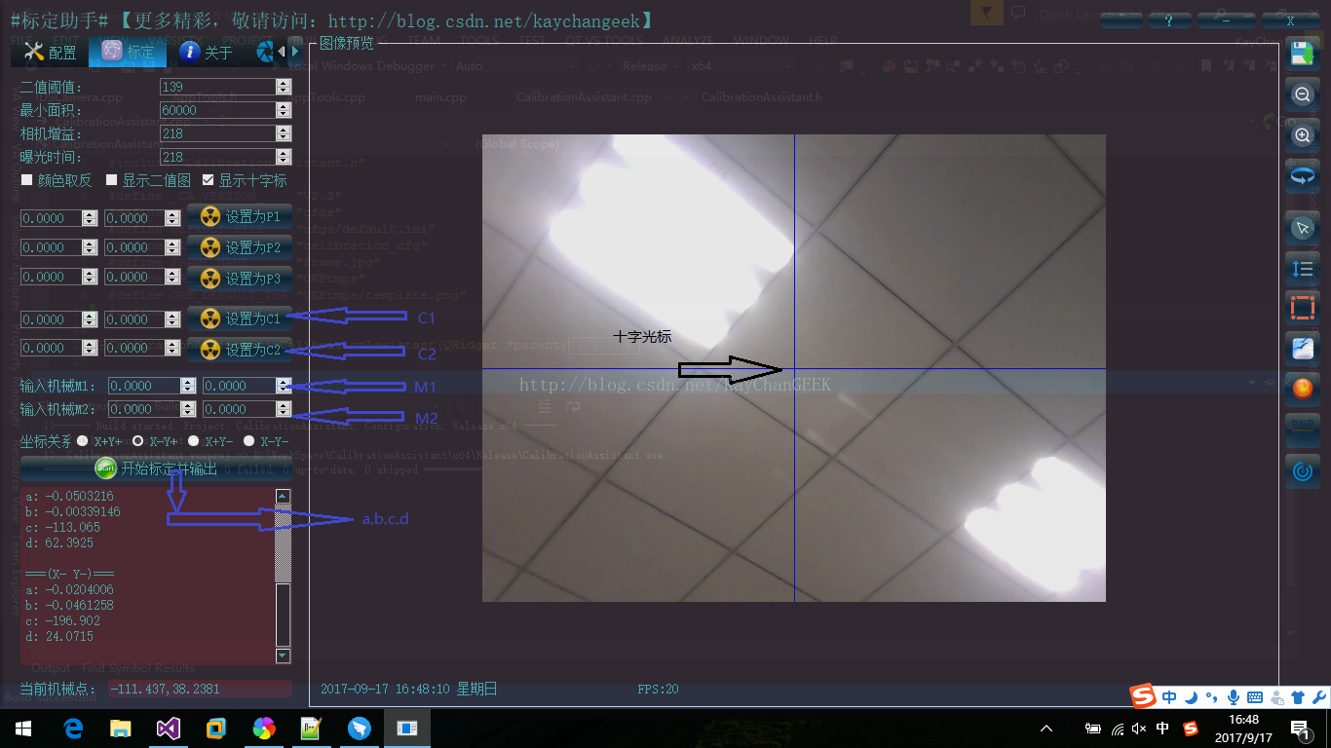Open Microsoft Edge from the taskbar
Screen dimensions: 1331x748
pyautogui.click(x=73, y=728)
